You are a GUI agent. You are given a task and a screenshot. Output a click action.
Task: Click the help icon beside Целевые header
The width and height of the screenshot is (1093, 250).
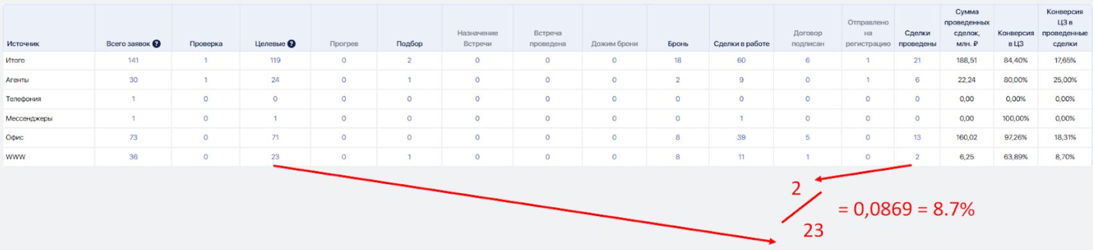[291, 44]
